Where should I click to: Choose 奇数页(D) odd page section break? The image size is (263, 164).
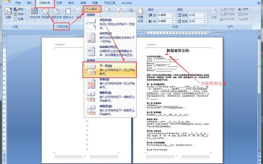110,110
